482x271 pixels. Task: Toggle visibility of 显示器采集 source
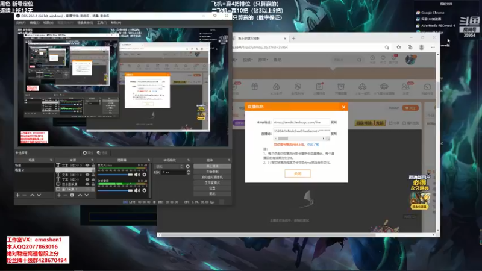pos(87,184)
